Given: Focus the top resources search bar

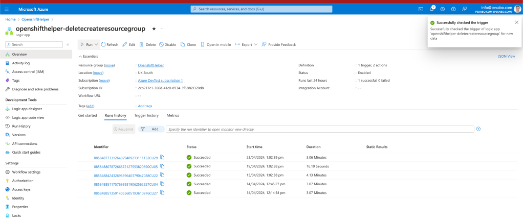Looking at the screenshot, I should 261,9.
